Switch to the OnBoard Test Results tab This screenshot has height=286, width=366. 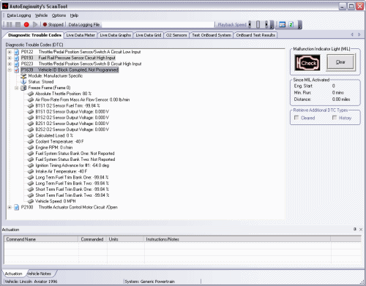(x=255, y=35)
